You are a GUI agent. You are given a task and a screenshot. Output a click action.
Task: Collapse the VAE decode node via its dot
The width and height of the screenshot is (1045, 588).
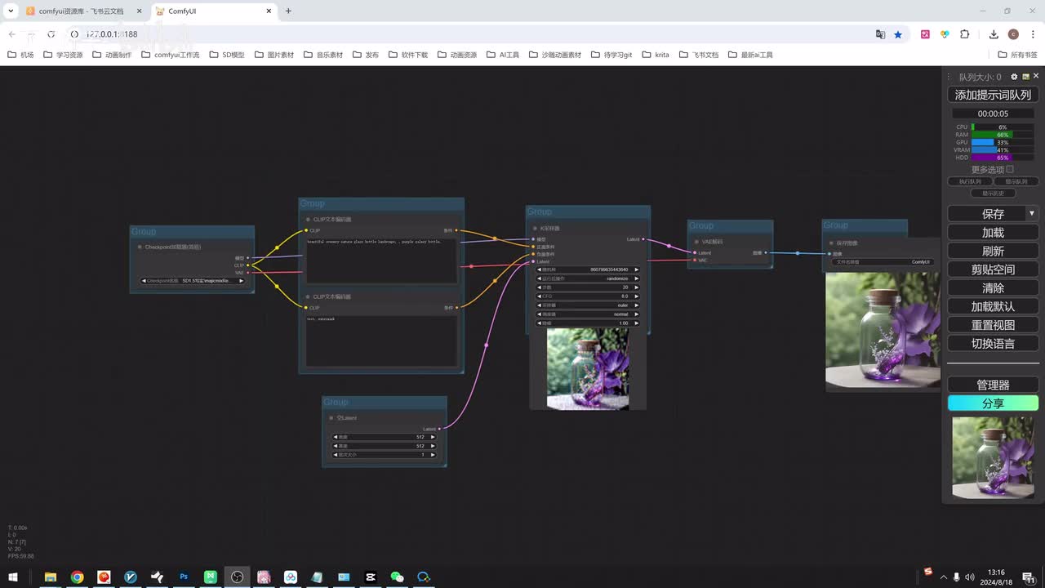coord(696,242)
